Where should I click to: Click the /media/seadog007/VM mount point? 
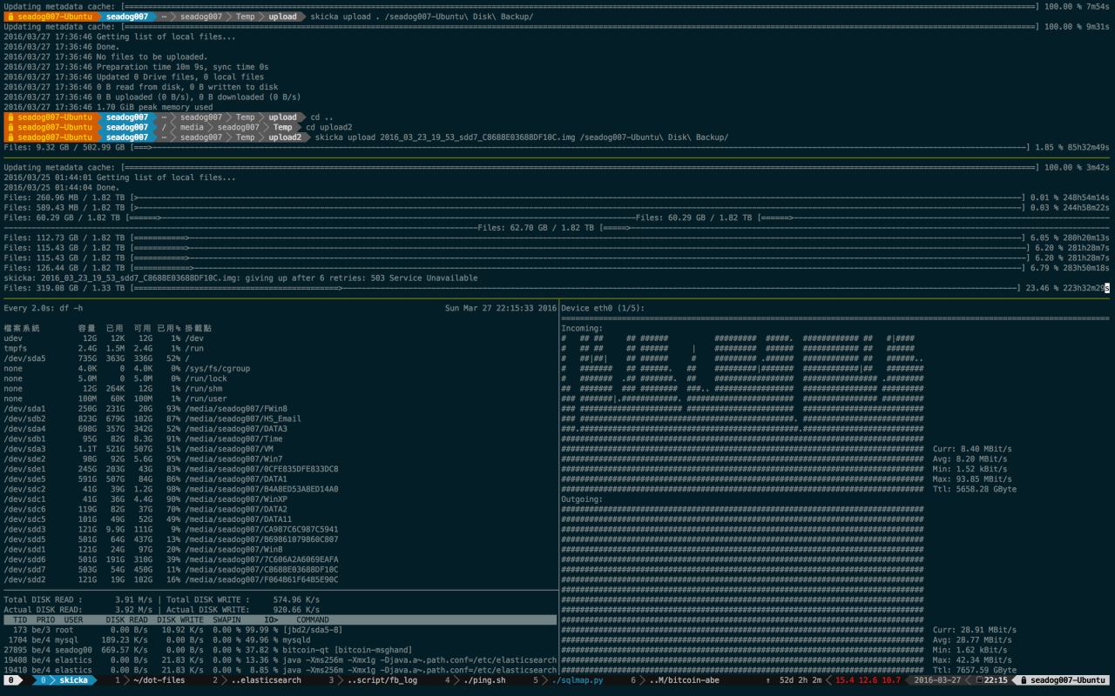click(x=229, y=449)
